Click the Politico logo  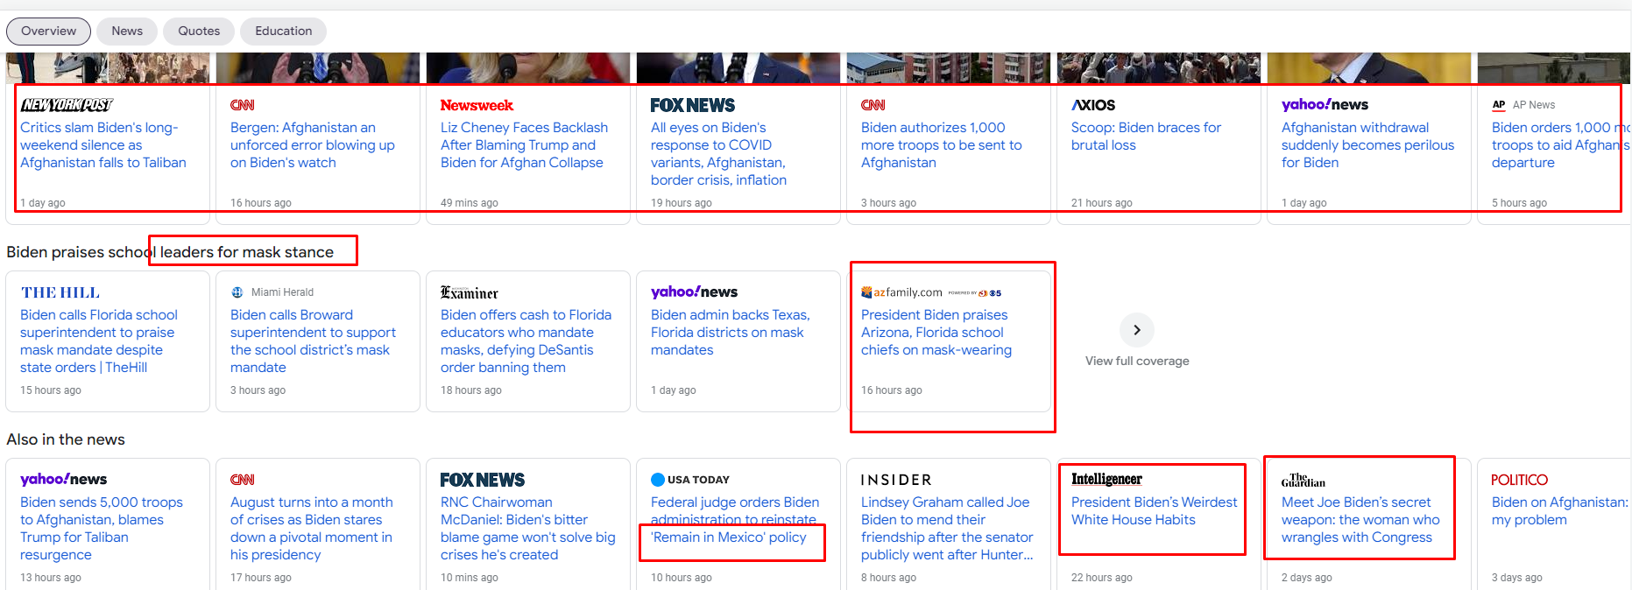point(1519,480)
